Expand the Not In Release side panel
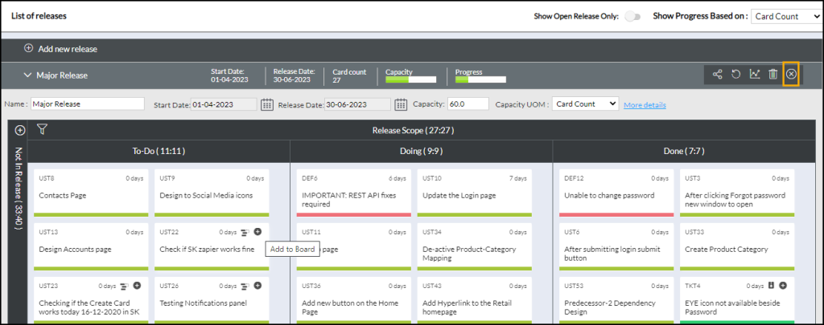824x325 pixels. (x=19, y=189)
